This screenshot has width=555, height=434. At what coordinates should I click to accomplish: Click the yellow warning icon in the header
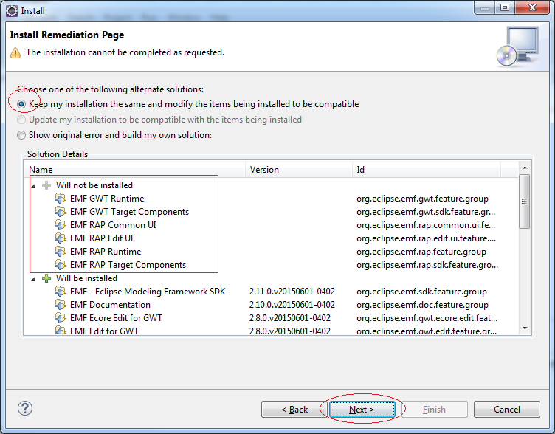click(15, 52)
